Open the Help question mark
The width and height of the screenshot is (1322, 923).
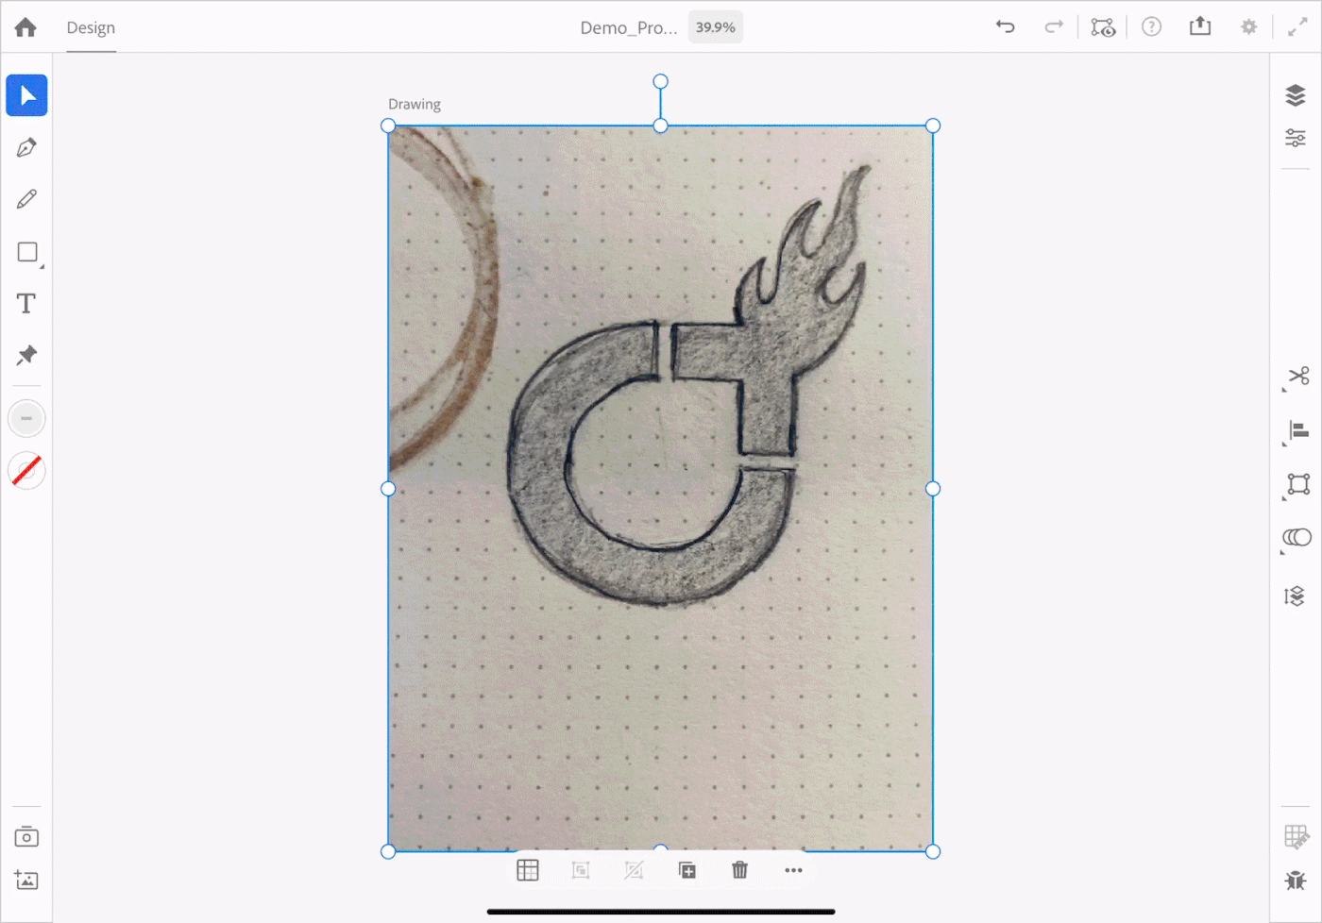(1151, 26)
